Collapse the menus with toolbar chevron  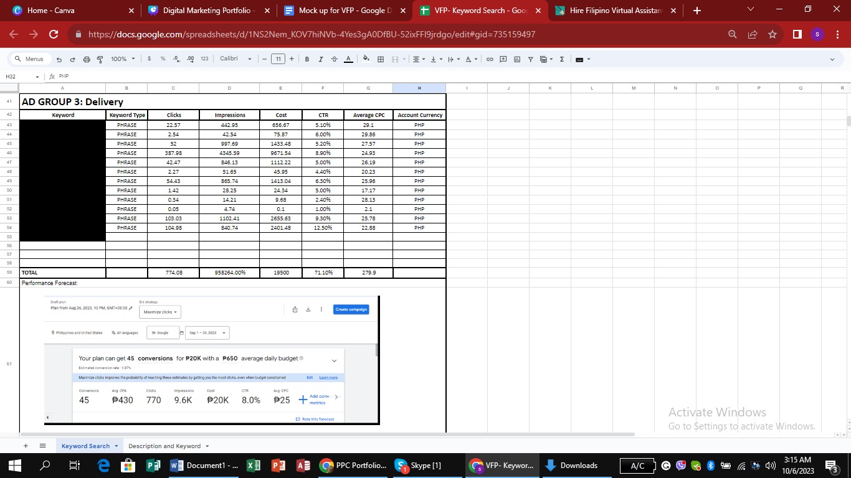click(832, 59)
